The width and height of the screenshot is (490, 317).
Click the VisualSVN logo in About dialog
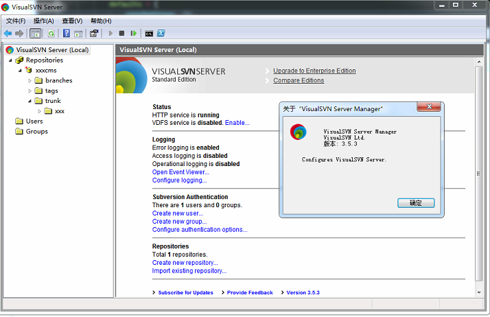coord(298,132)
